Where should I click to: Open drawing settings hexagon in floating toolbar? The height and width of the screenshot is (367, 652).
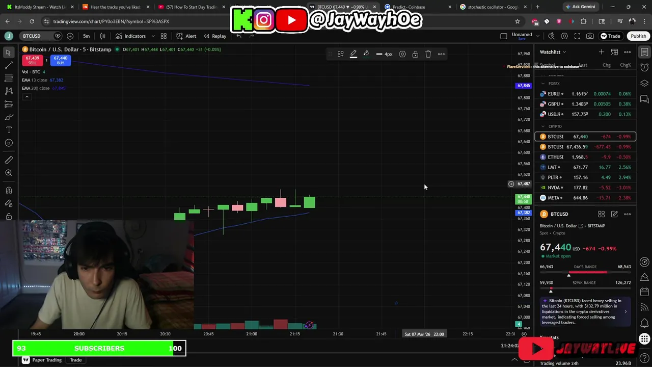click(402, 54)
